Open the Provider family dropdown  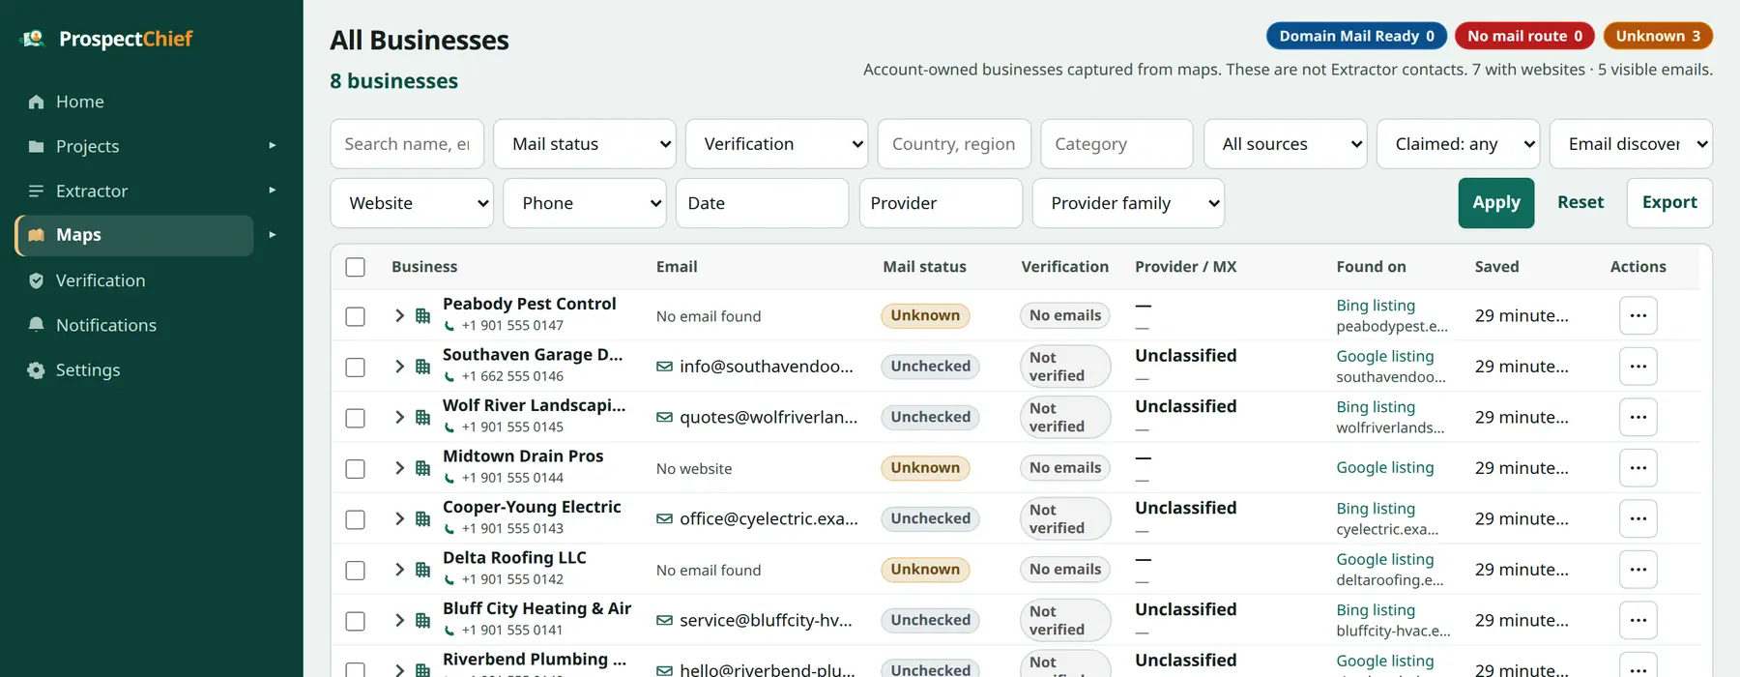[1128, 203]
